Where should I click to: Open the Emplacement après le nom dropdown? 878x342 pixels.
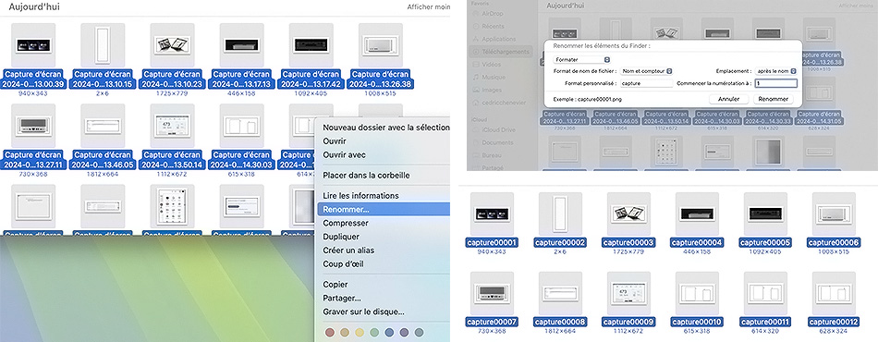tap(775, 71)
